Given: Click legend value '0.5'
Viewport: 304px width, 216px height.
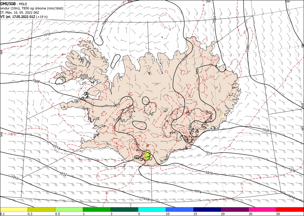Looking at the screenshot, I should pos(57,214).
